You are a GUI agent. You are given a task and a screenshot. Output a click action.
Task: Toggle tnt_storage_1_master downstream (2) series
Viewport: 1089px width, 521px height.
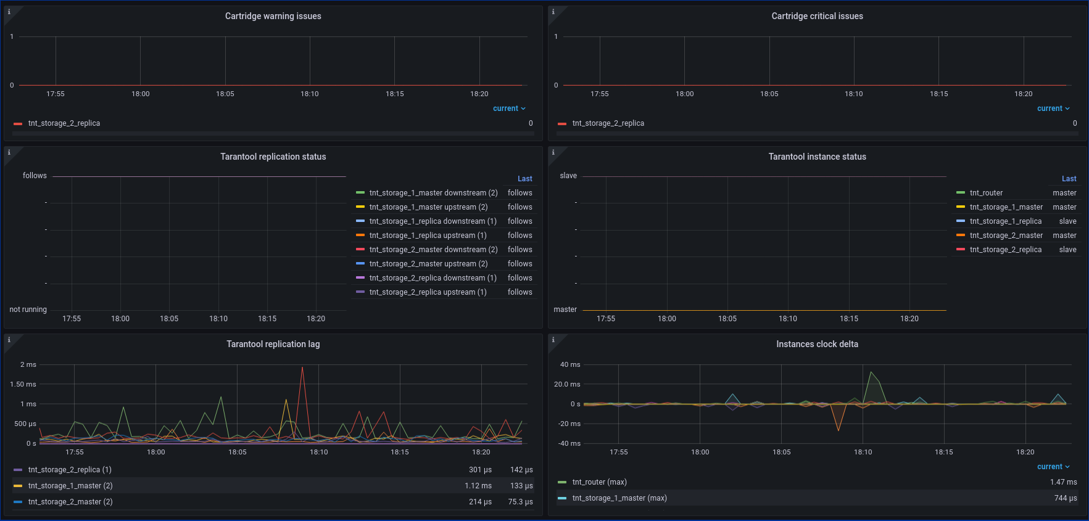click(433, 193)
